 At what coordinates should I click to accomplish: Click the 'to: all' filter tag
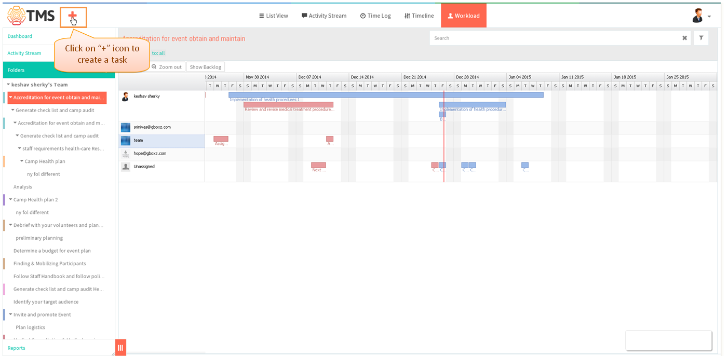[x=158, y=53]
